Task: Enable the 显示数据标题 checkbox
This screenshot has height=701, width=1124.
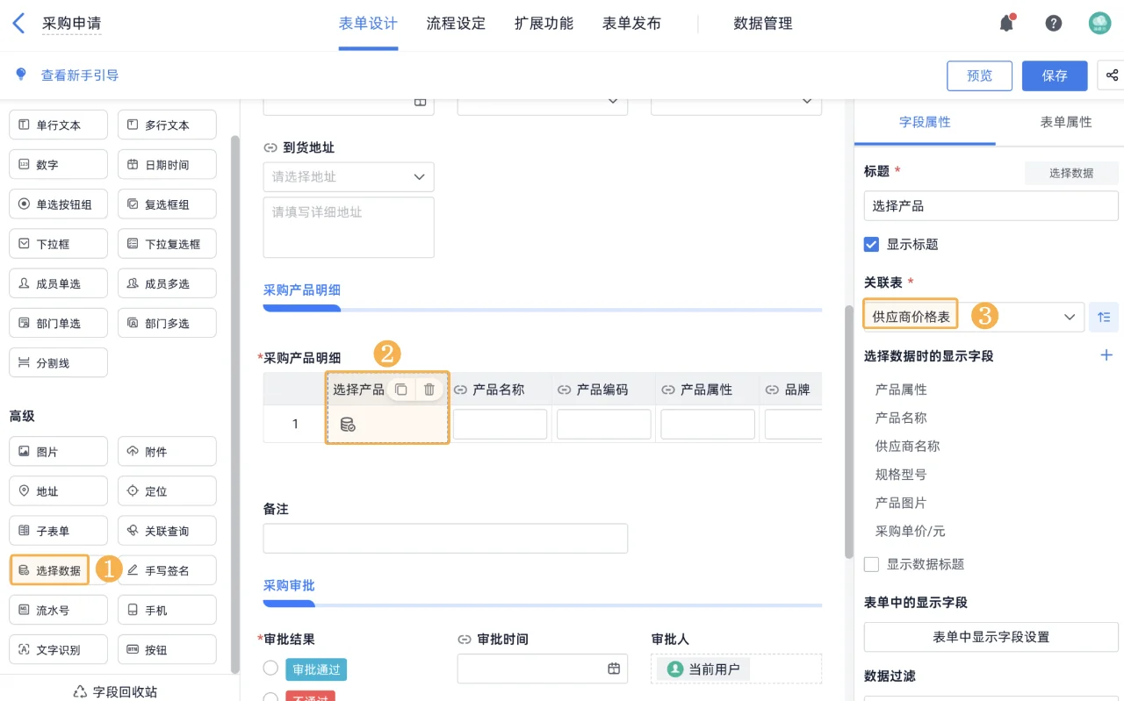Action: click(x=870, y=564)
